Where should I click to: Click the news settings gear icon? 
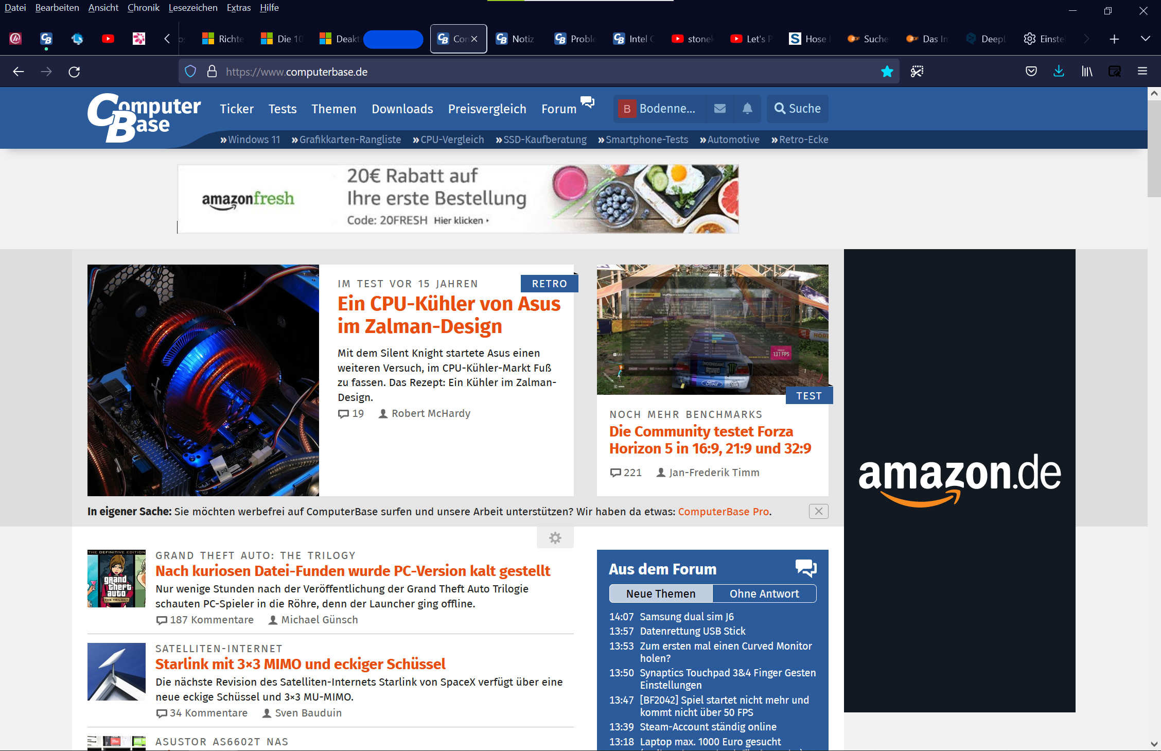coord(555,538)
